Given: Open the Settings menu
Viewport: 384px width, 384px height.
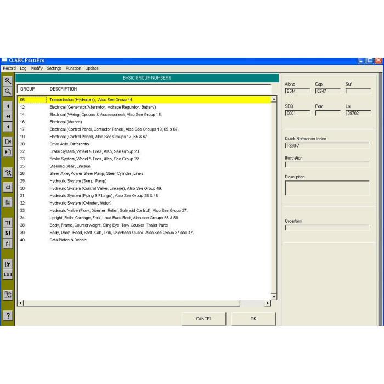Looking at the screenshot, I should coord(54,69).
